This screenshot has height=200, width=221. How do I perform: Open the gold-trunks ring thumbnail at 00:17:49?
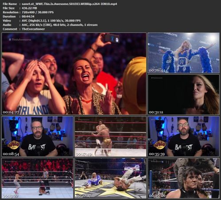click(110, 136)
